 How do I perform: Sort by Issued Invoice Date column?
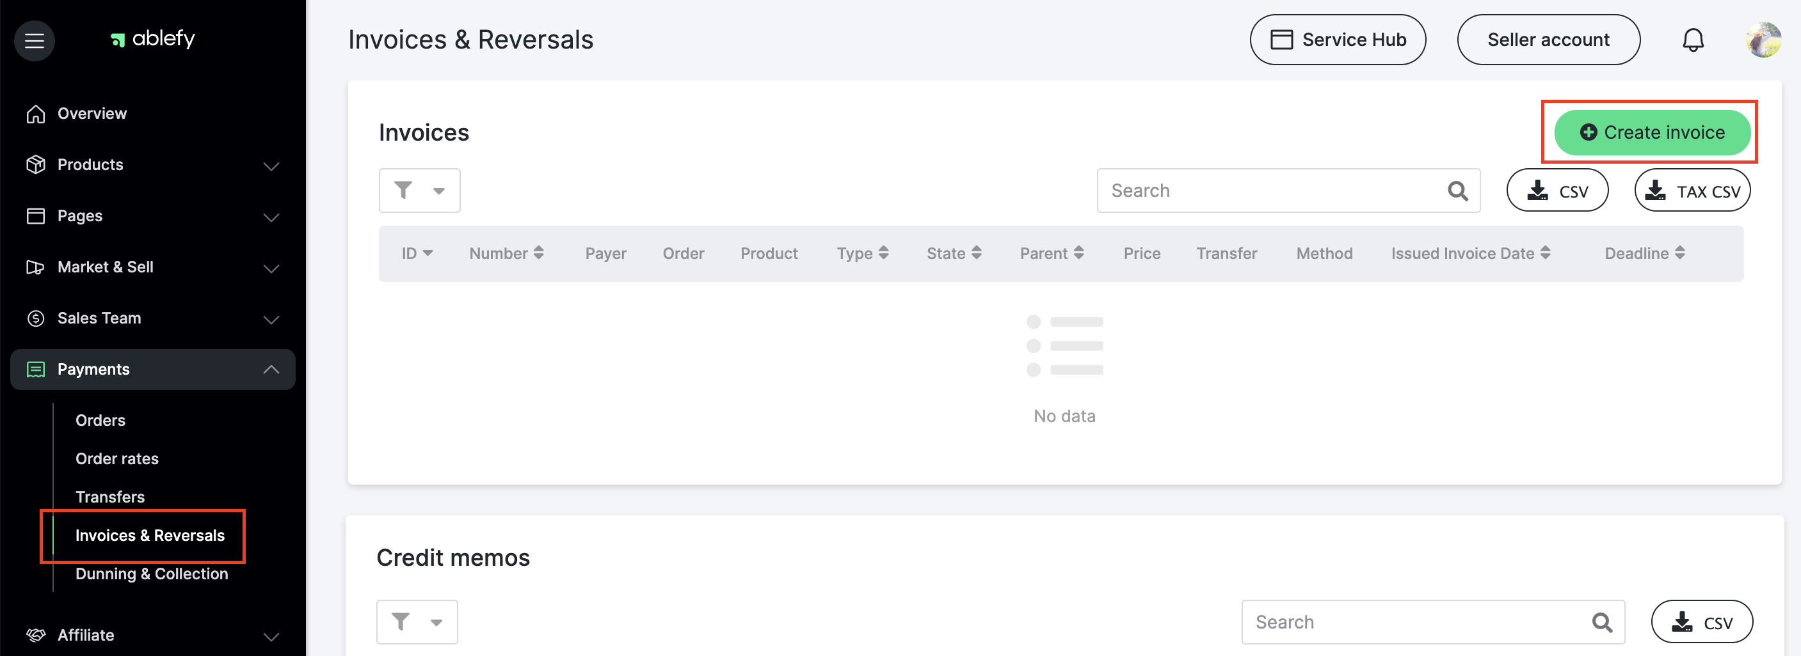pos(1471,254)
